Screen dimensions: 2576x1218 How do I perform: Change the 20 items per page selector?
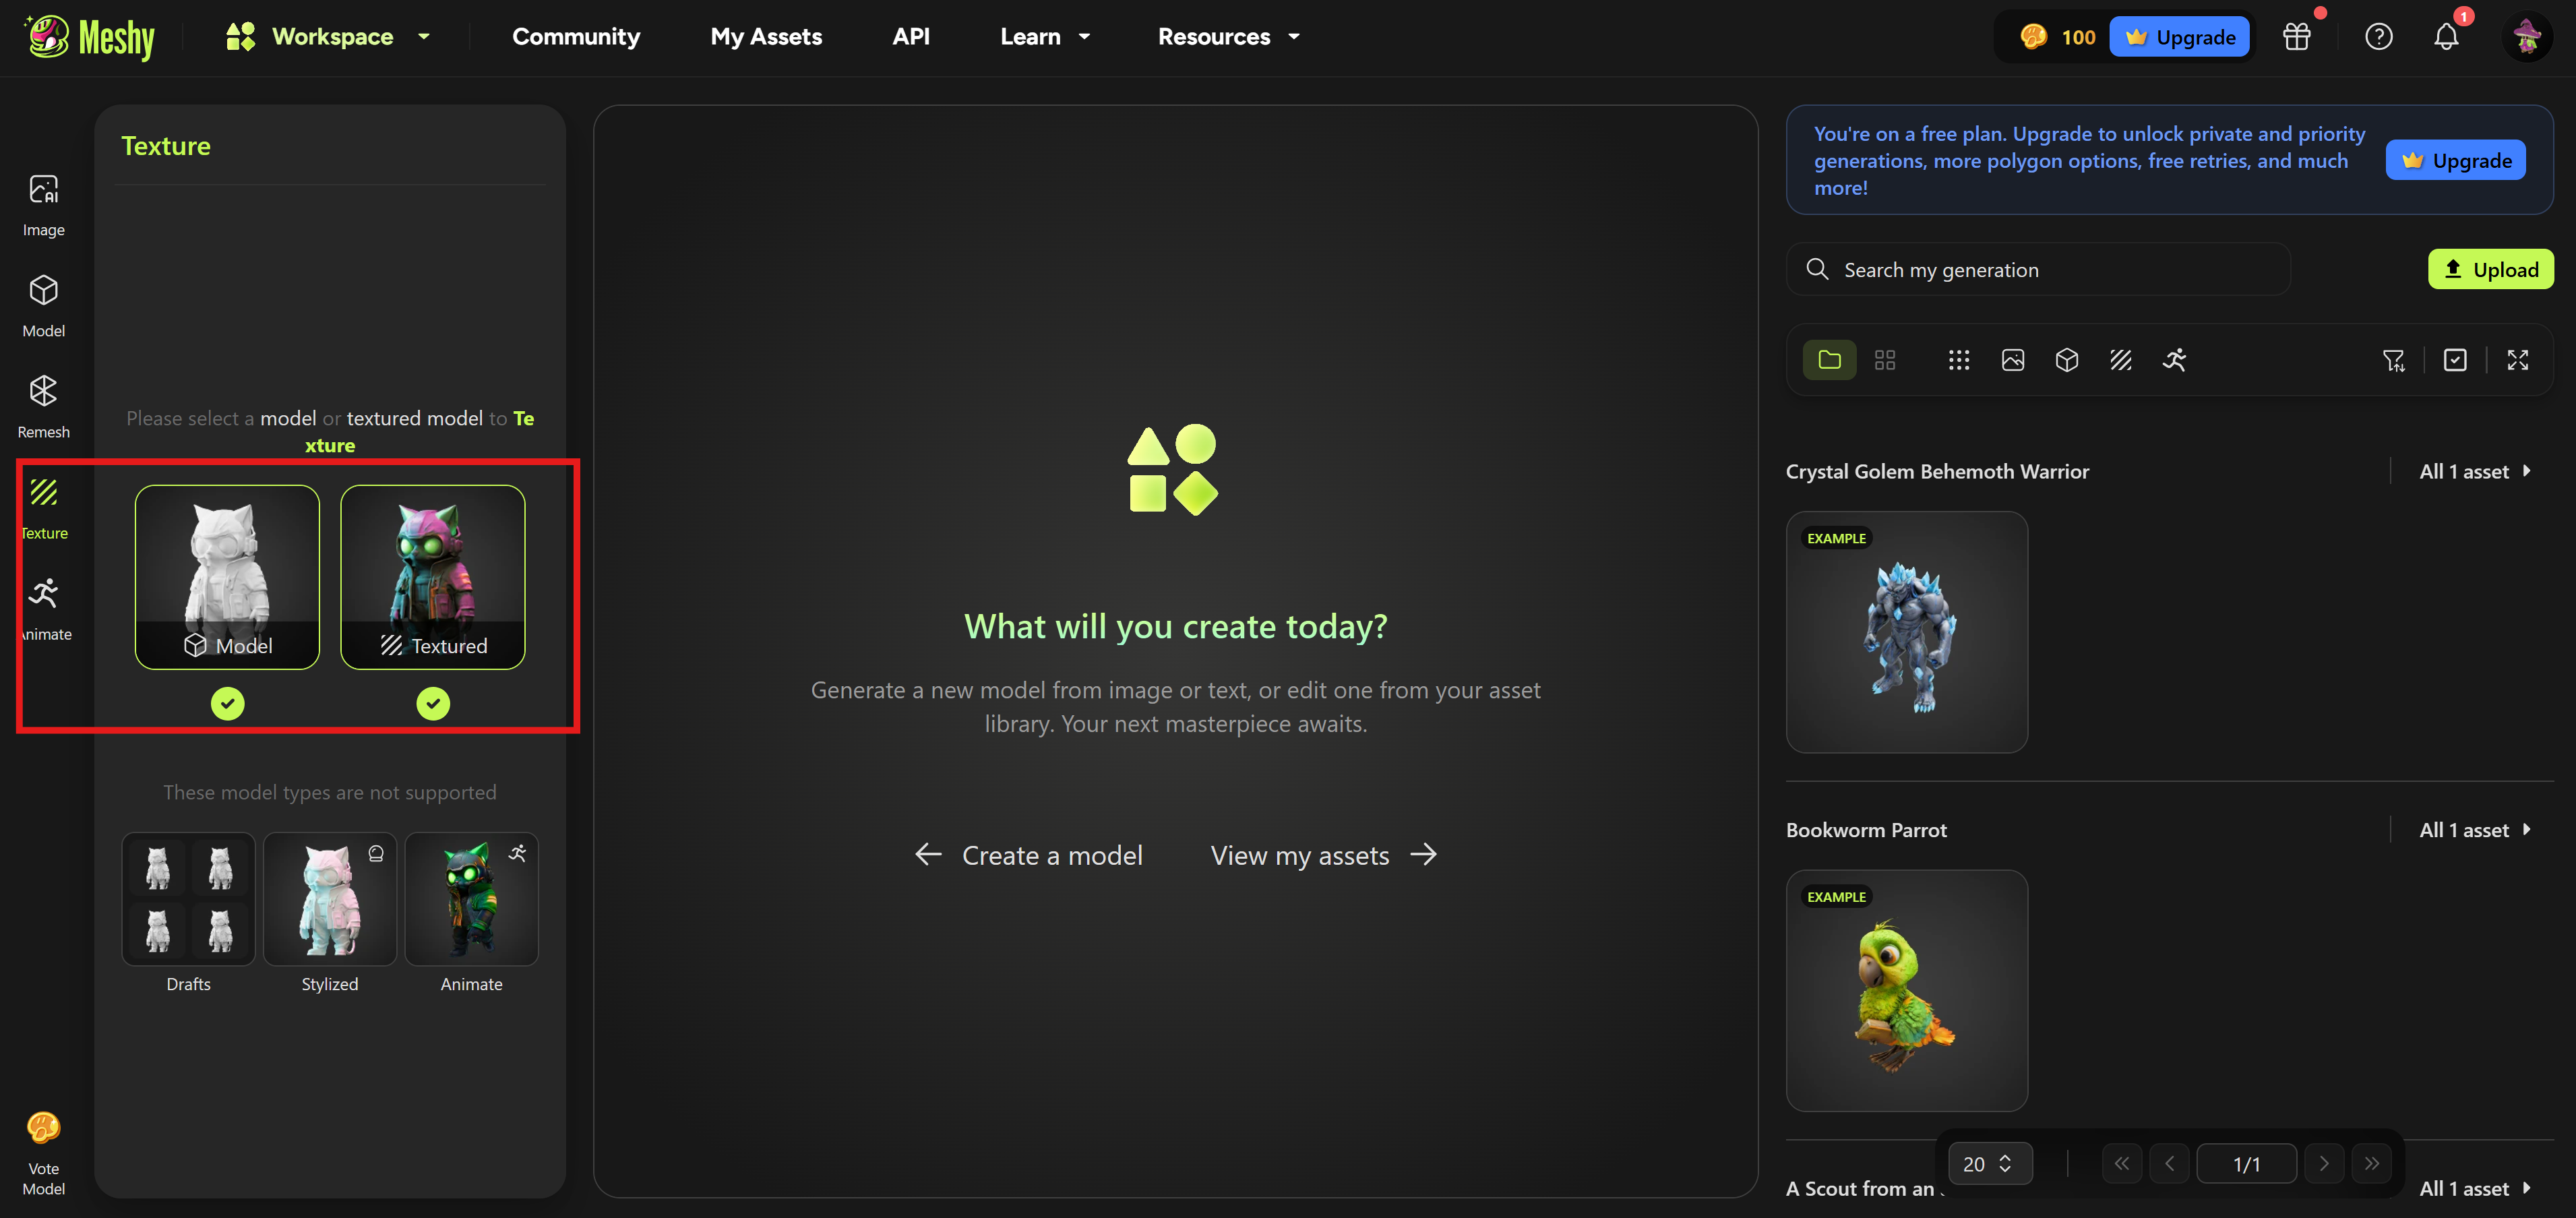point(1988,1163)
